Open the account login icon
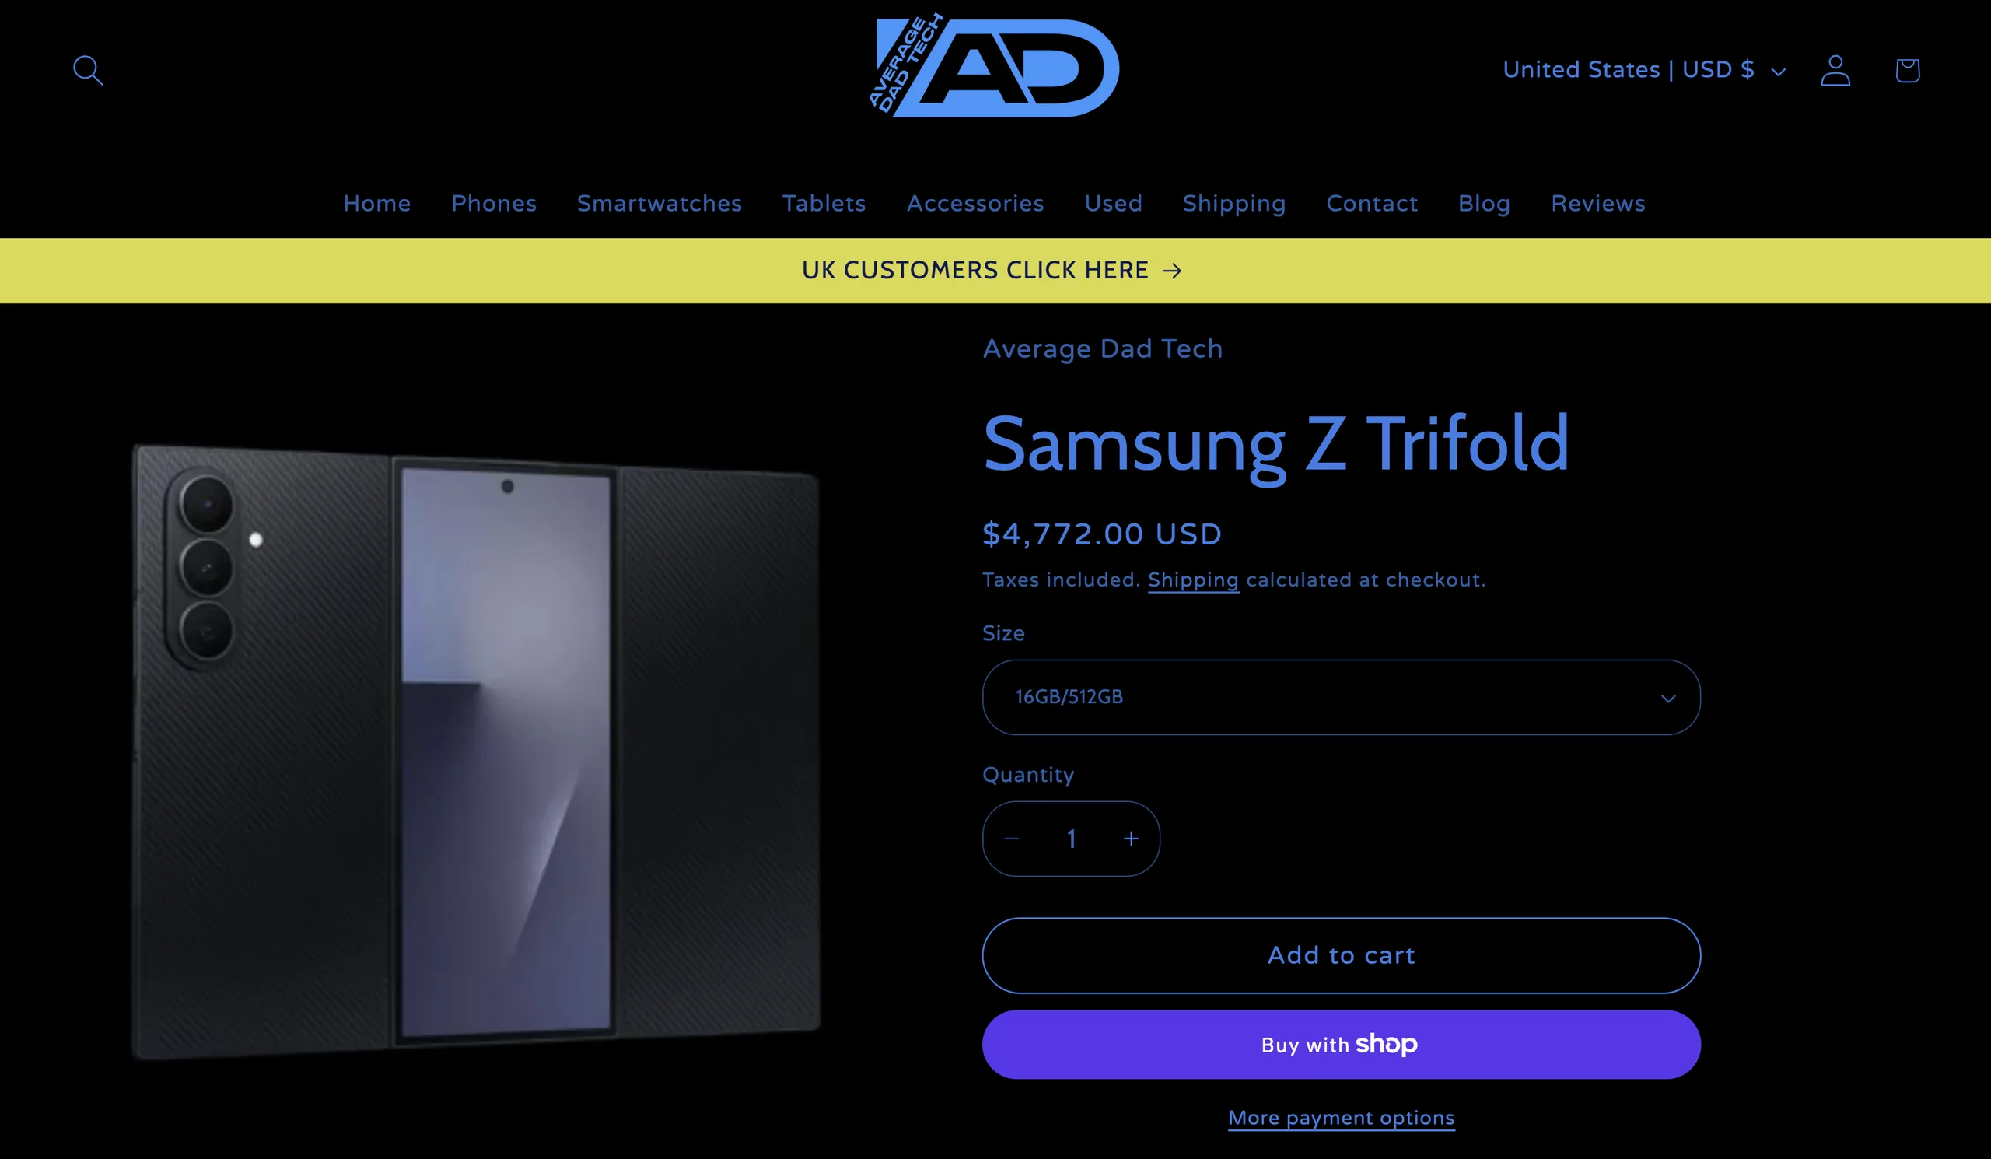The height and width of the screenshot is (1159, 1991). [1835, 70]
